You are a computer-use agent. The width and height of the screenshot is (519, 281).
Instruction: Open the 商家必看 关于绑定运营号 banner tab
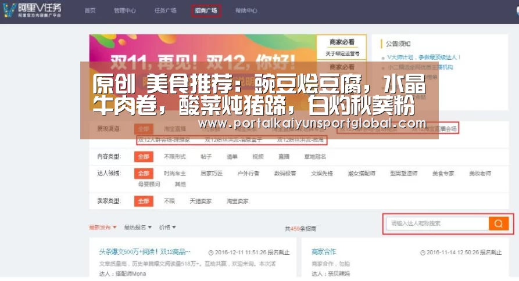342,47
